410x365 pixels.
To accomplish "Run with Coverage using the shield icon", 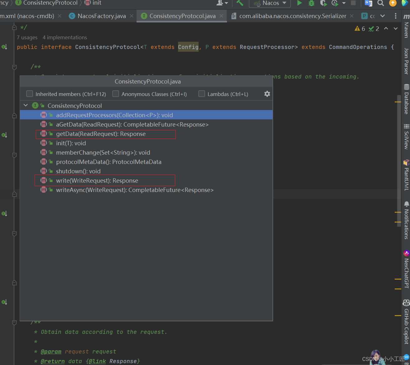I will [323, 3].
